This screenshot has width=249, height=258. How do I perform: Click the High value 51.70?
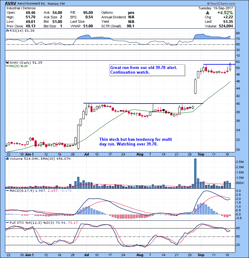pyautogui.click(x=31, y=17)
